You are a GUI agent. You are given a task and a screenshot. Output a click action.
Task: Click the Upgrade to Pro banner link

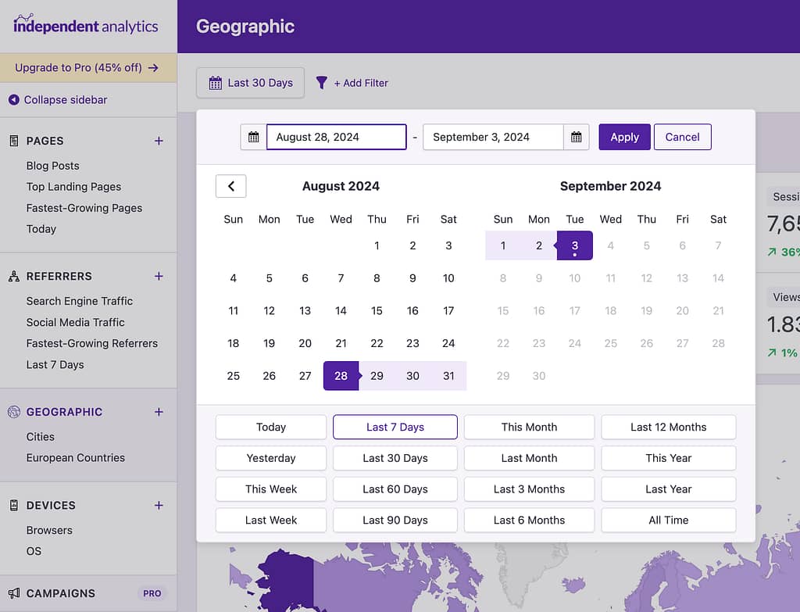point(87,67)
